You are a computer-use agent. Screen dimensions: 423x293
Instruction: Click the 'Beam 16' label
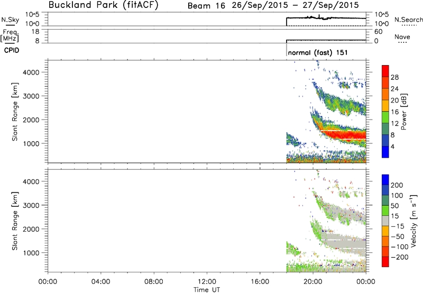coord(206,6)
